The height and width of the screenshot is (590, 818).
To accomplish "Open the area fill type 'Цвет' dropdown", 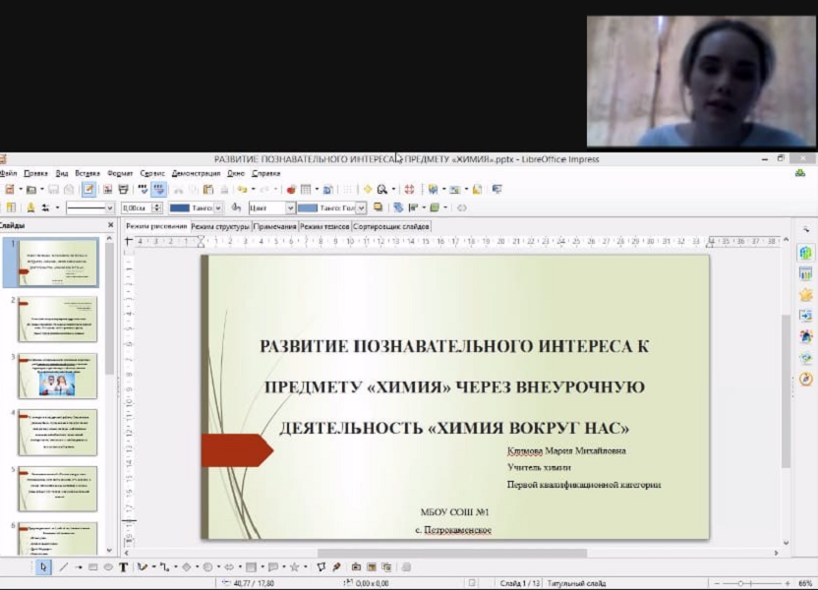I will [x=291, y=208].
